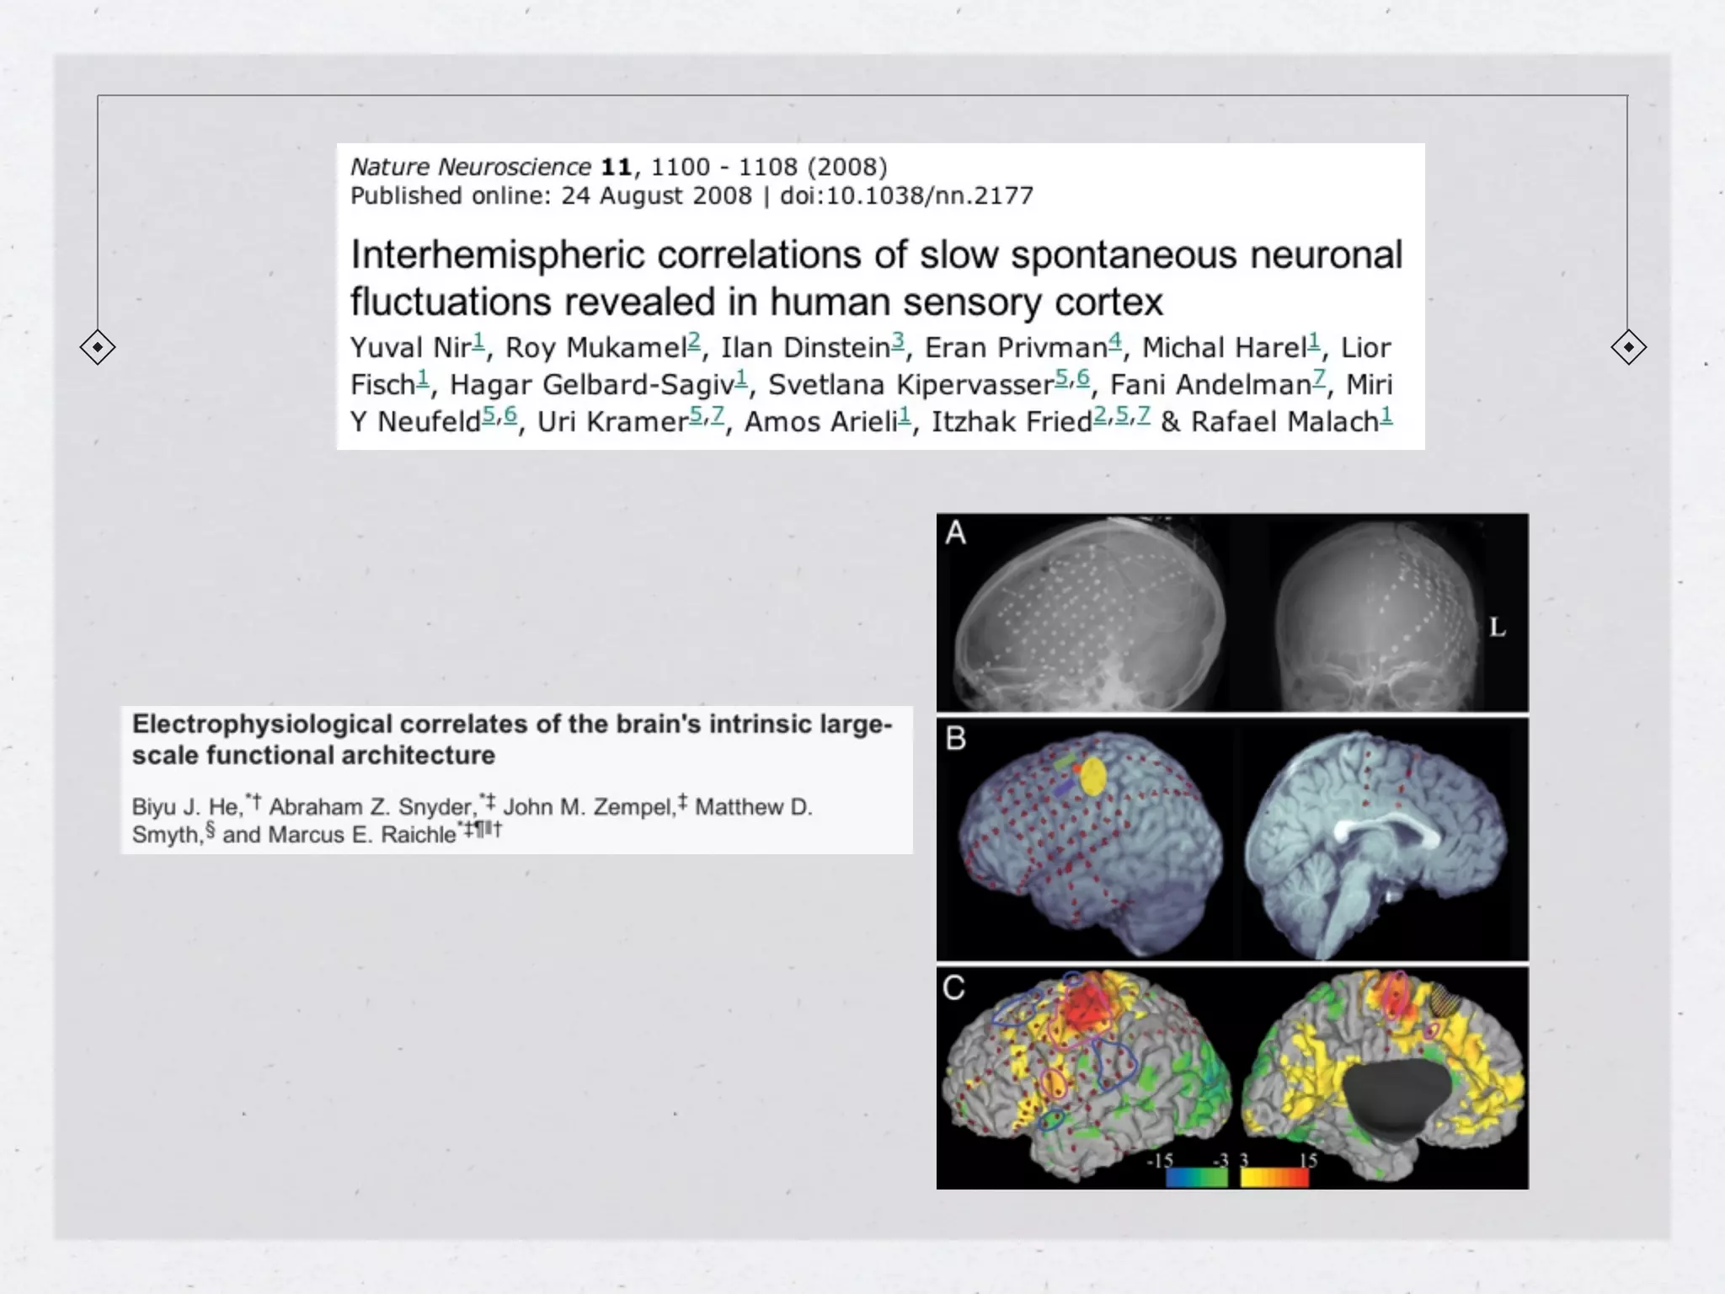This screenshot has height=1294, width=1725.
Task: Click the yellow-red positive color scale bar
Action: coord(1274,1178)
